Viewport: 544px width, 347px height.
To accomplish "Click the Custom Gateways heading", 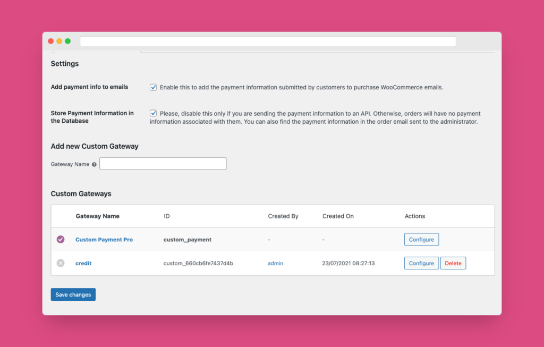I will pyautogui.click(x=81, y=193).
